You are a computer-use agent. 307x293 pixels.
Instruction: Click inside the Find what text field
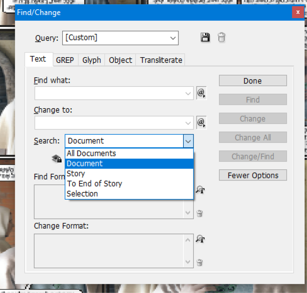109,93
